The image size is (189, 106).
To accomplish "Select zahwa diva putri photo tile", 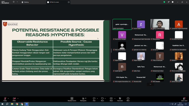I will pos(179,77).
